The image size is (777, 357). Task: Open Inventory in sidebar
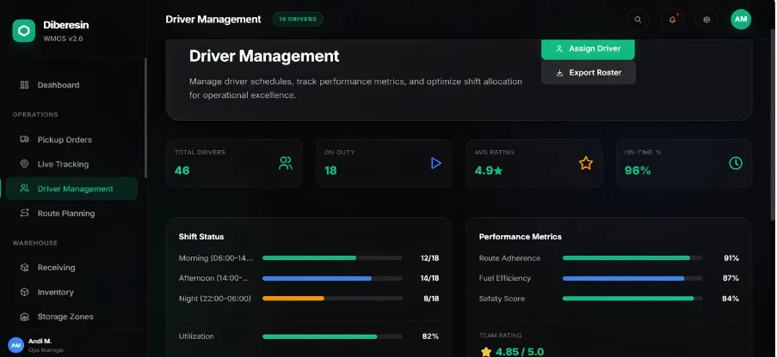pyautogui.click(x=72, y=293)
